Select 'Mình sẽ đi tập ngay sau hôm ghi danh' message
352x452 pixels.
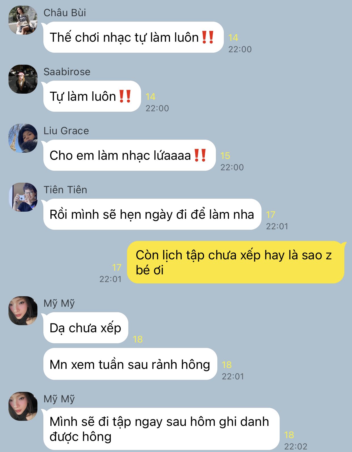coord(161,429)
